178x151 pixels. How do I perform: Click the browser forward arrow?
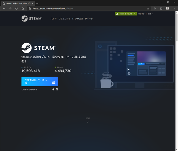point(10,9)
